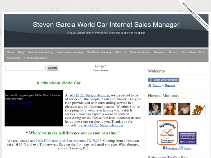The image size is (211, 158).
Task: Click the Facebook icon beside the Facebook link
Action: 165,148
